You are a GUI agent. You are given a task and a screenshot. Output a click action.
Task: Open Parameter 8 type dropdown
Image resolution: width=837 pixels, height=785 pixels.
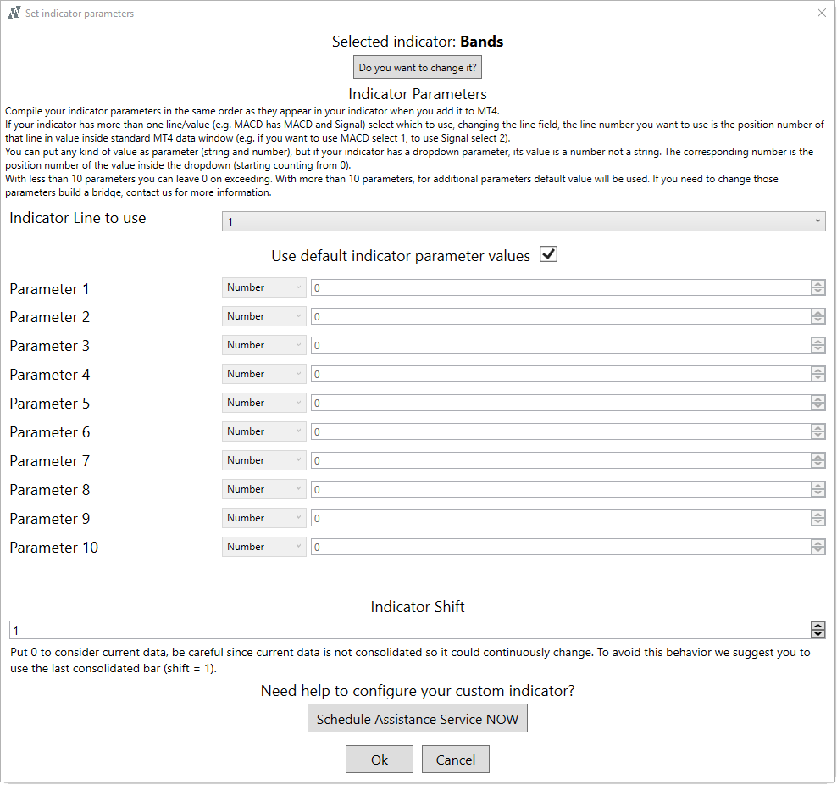click(x=264, y=489)
